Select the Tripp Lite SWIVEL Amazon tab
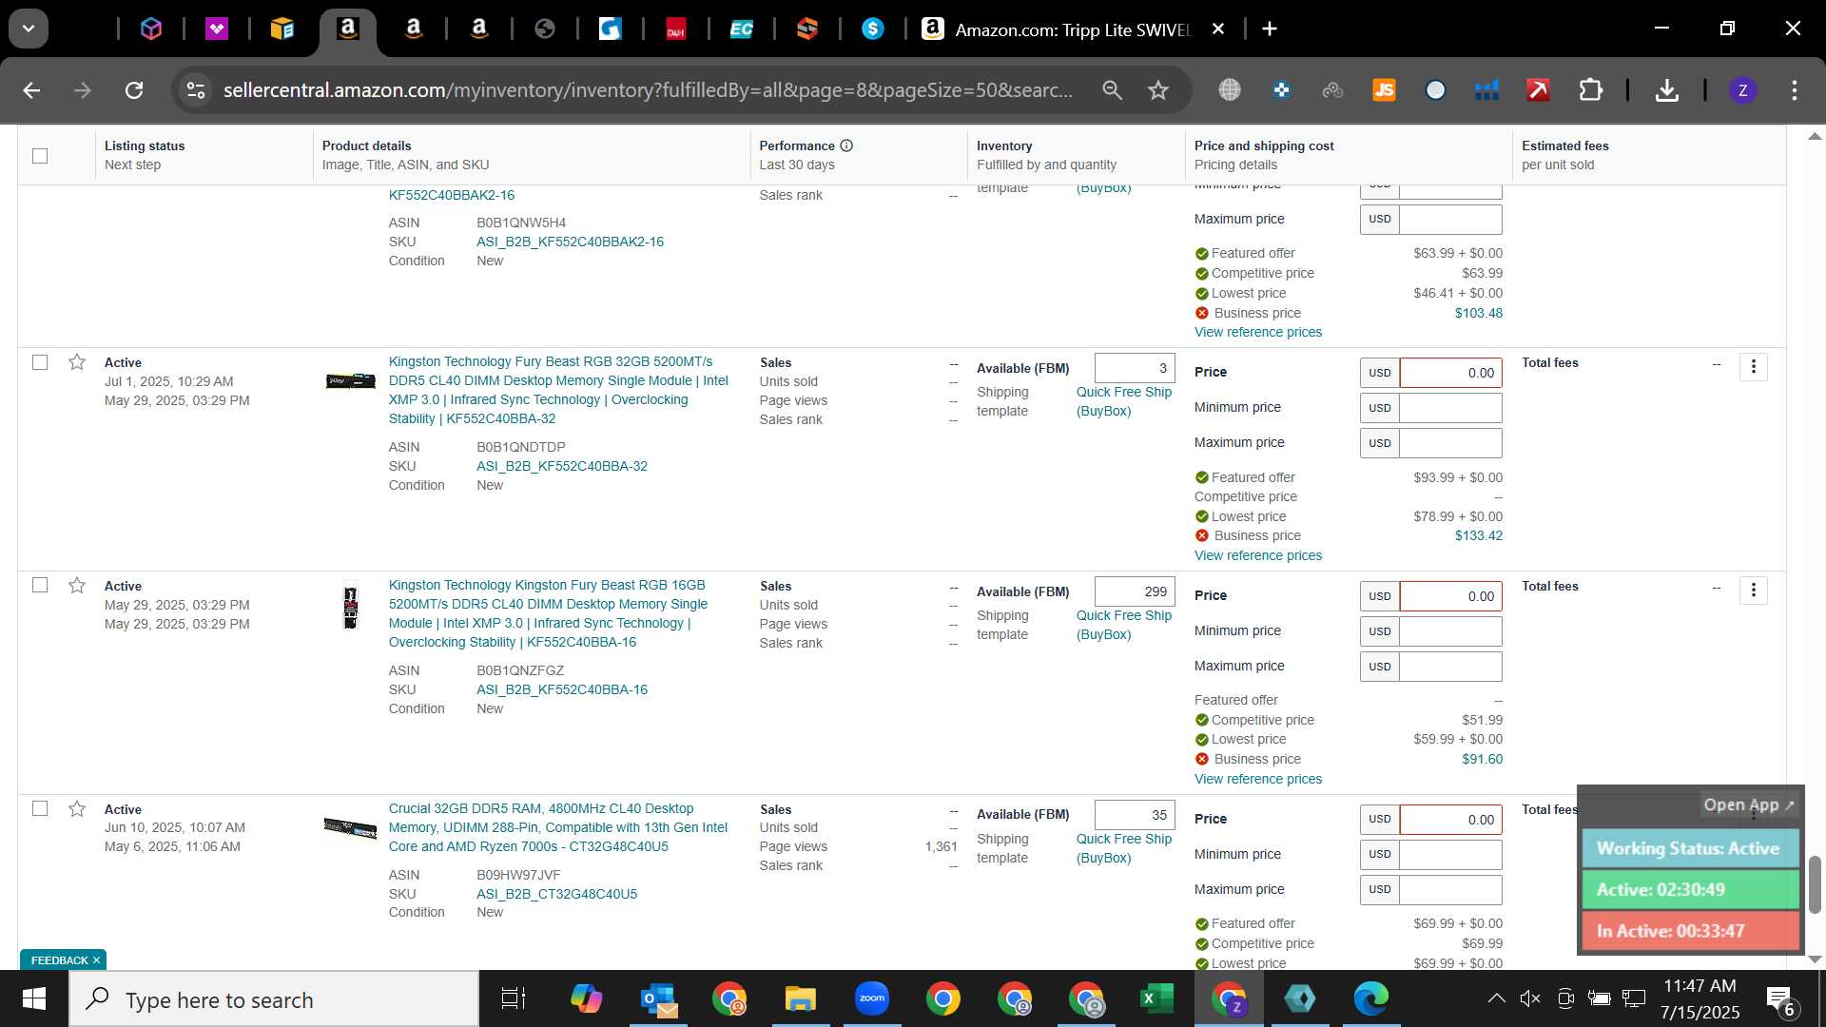The height and width of the screenshot is (1027, 1826). pos(1073,29)
